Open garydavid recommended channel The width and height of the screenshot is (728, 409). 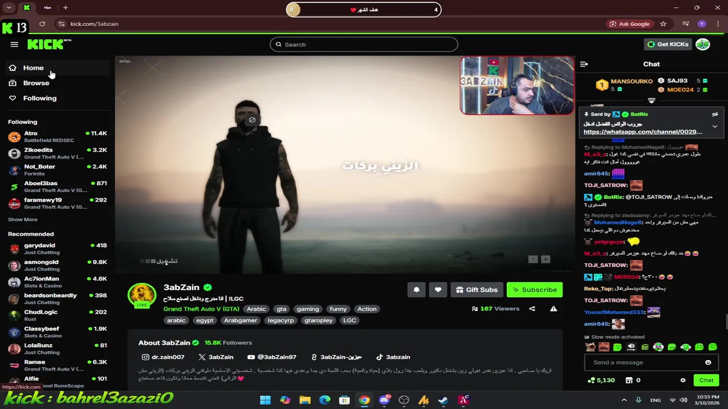57,248
